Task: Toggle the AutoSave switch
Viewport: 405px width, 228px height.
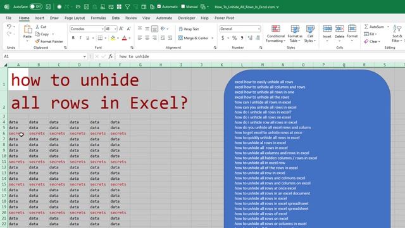Action: pyautogui.click(x=36, y=7)
